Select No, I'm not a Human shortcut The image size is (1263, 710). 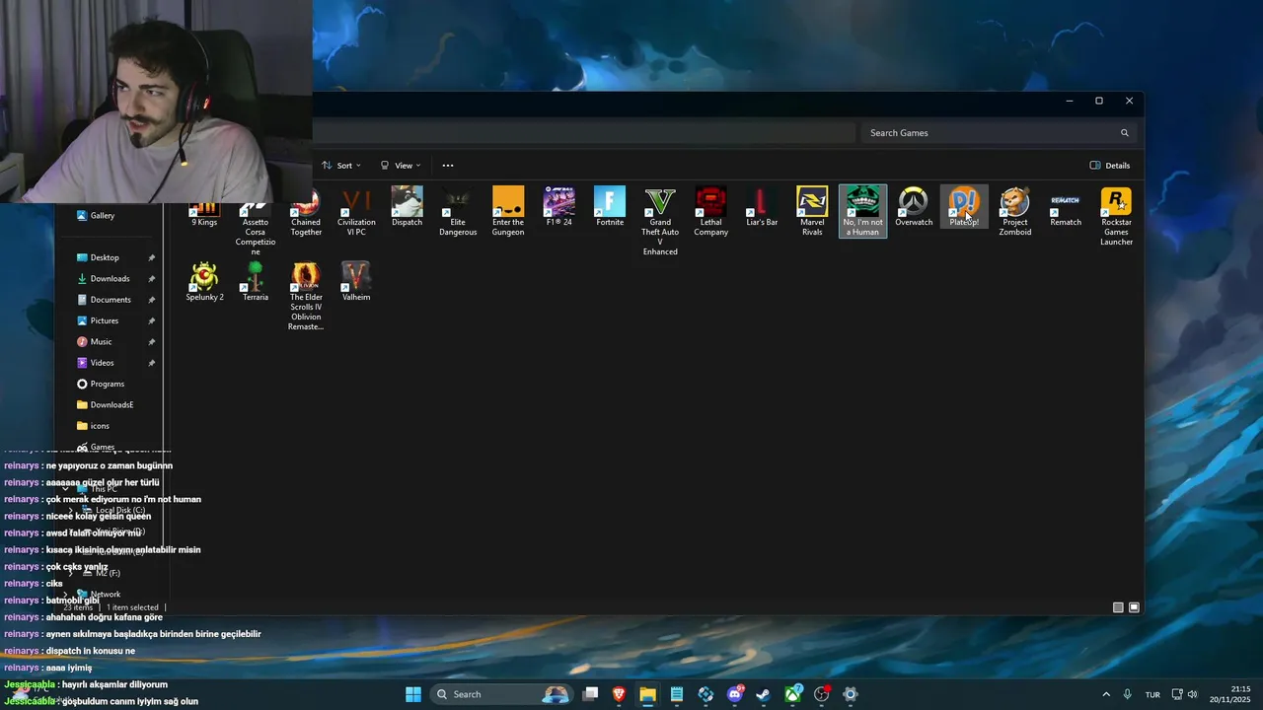pos(862,212)
